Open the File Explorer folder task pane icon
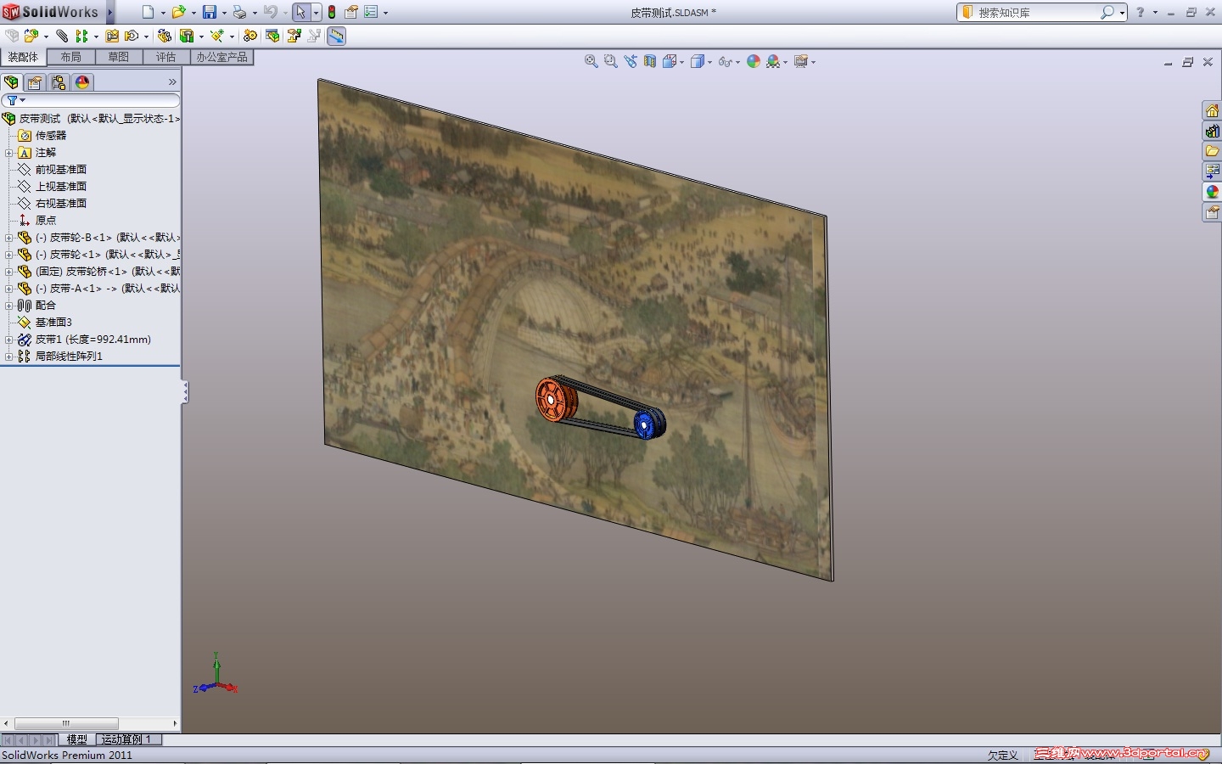1222x764 pixels. pos(1212,151)
